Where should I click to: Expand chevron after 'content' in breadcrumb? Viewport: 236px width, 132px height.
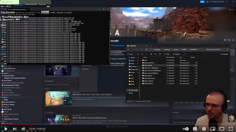click(180, 49)
